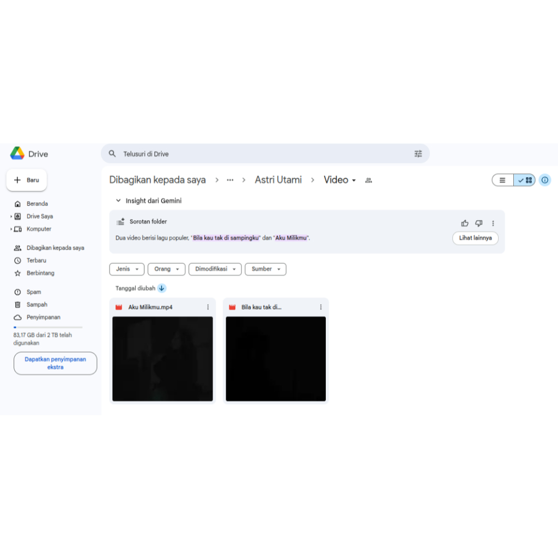Go to Dibagikan kepada saya in sidebar
Viewport: 558px width, 558px height.
55,248
